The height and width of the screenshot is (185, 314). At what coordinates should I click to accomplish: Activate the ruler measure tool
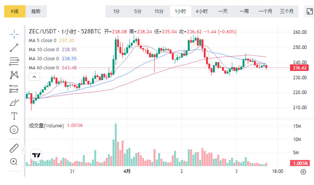(x=14, y=148)
